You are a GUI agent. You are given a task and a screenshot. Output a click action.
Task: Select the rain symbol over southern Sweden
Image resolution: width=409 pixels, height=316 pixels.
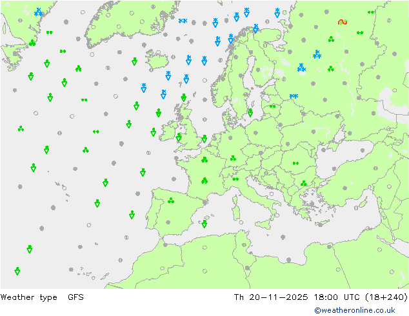[x=250, y=113]
